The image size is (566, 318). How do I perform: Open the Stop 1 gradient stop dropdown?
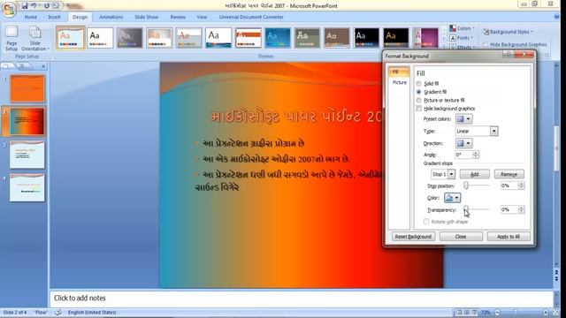tap(451, 175)
